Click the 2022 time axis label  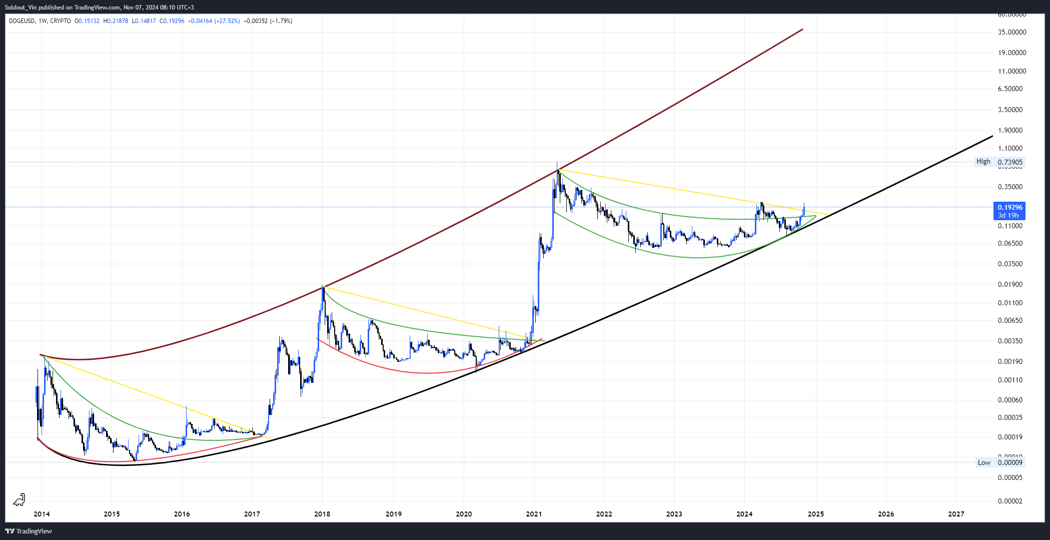(604, 514)
